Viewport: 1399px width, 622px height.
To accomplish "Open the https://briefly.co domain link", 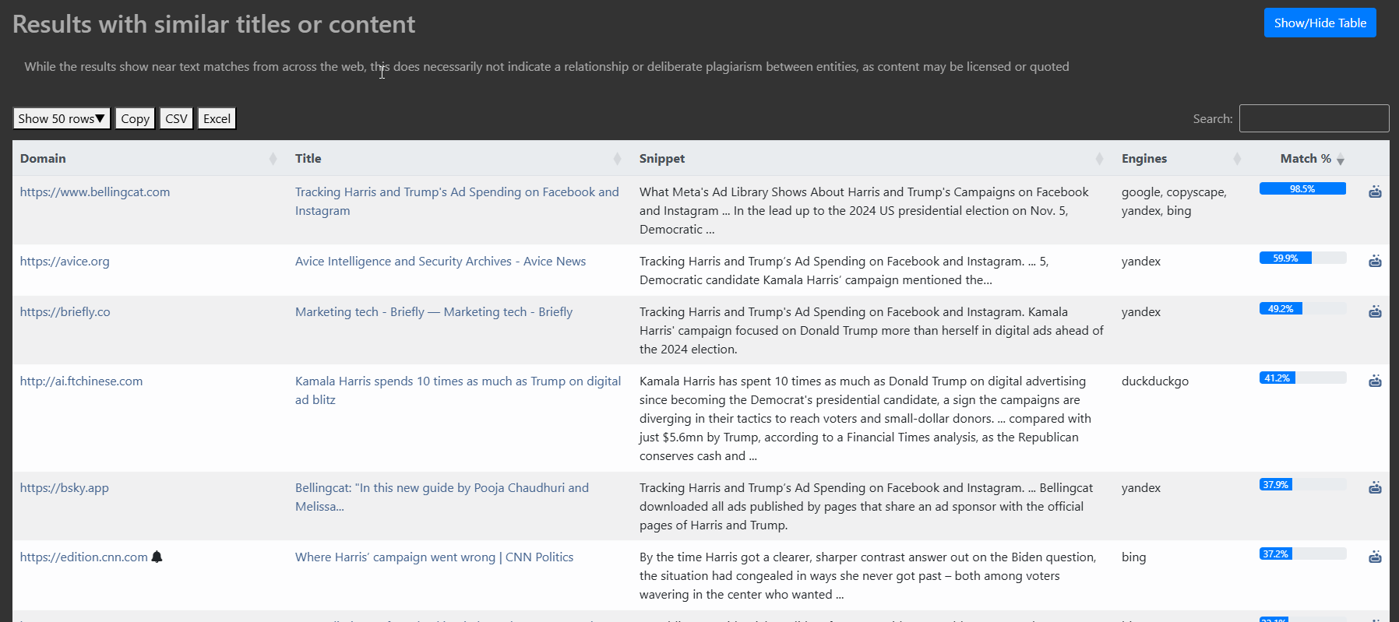I will click(65, 311).
